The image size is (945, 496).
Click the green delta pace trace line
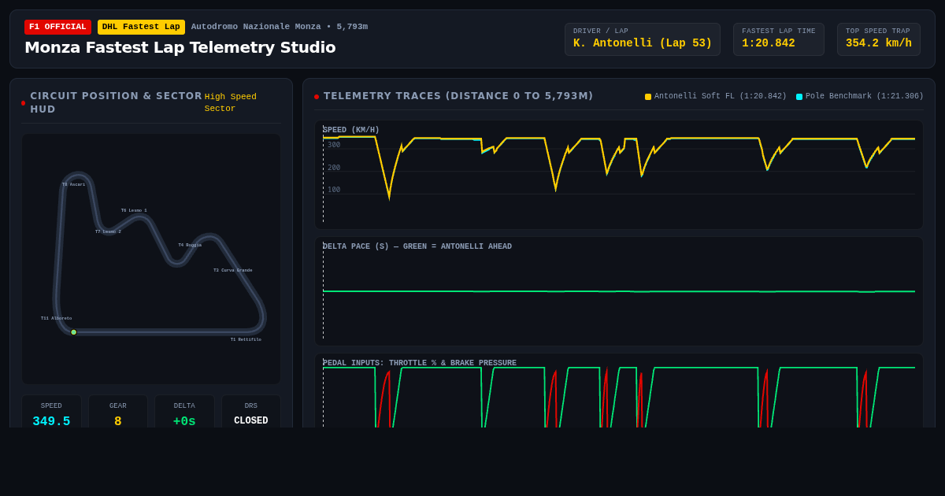pos(619,291)
